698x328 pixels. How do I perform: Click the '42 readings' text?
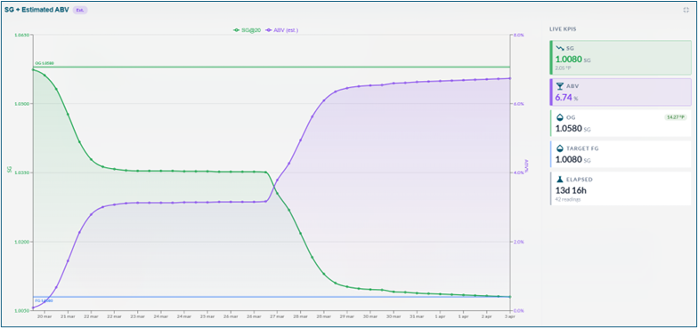pos(568,199)
